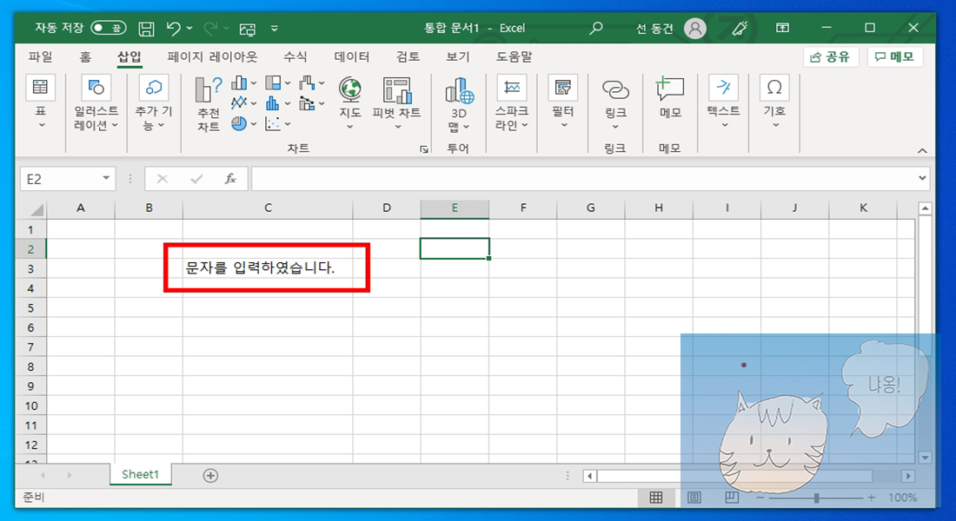Click inside the formula bar
Image resolution: width=956 pixels, height=521 pixels.
click(584, 179)
